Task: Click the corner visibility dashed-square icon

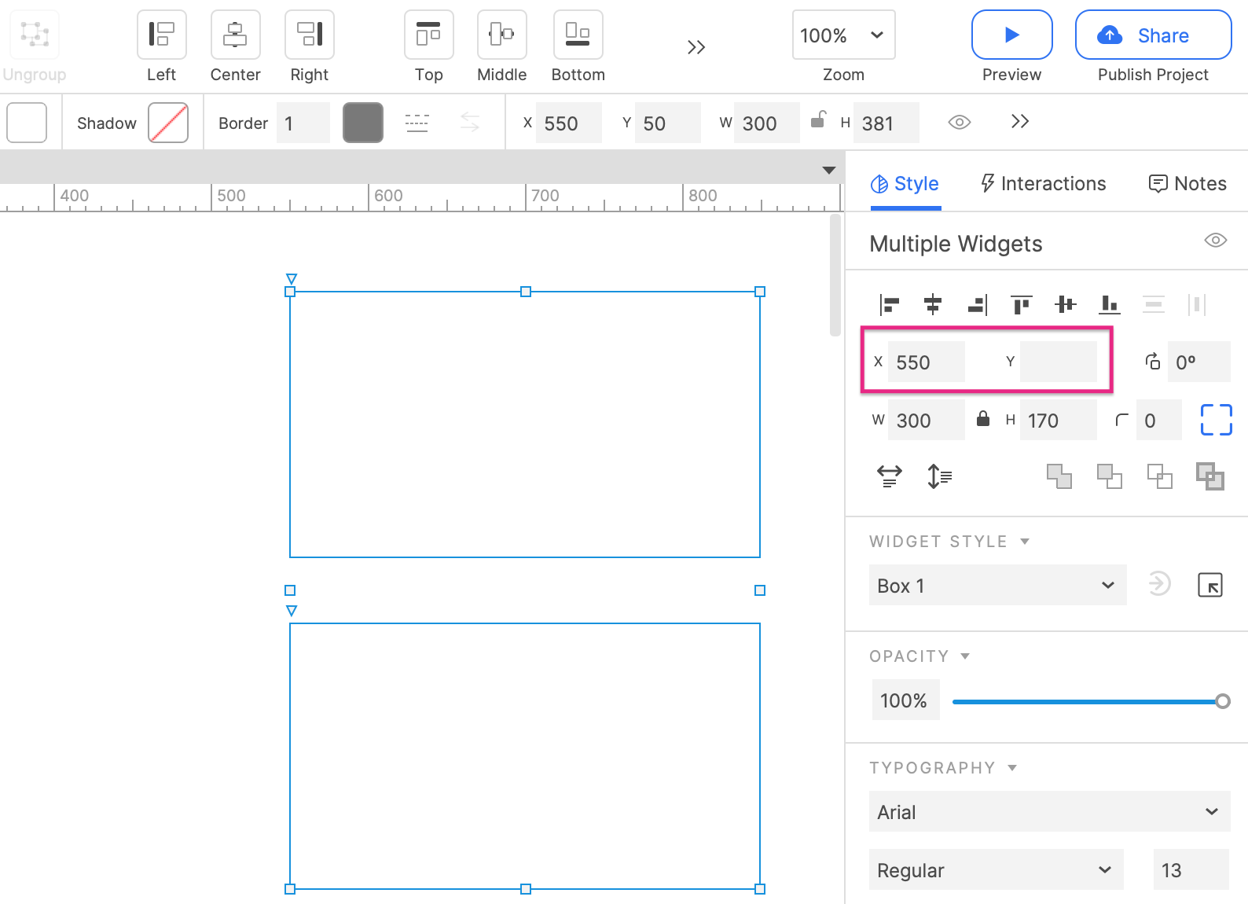Action: (1216, 420)
